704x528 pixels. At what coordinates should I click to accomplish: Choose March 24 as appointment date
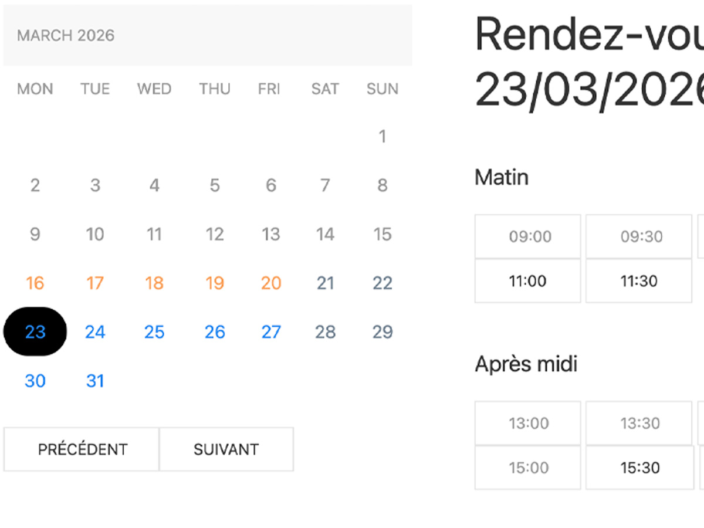[x=94, y=332]
